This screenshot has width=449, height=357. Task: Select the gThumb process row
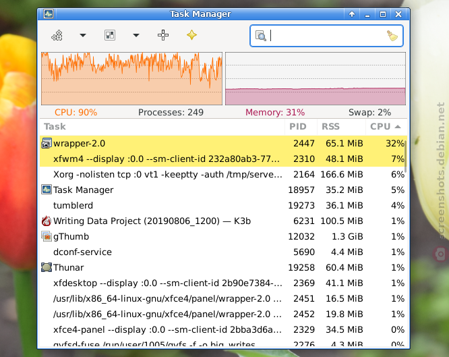pyautogui.click(x=223, y=236)
